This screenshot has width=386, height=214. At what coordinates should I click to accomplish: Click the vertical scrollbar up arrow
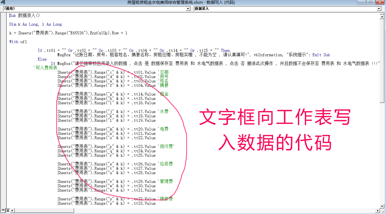coord(382,16)
